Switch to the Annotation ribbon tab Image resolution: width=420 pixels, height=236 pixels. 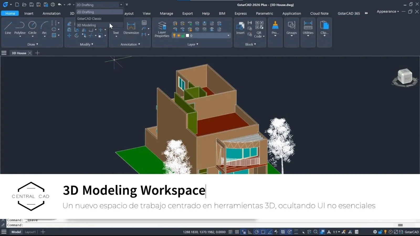(x=51, y=13)
